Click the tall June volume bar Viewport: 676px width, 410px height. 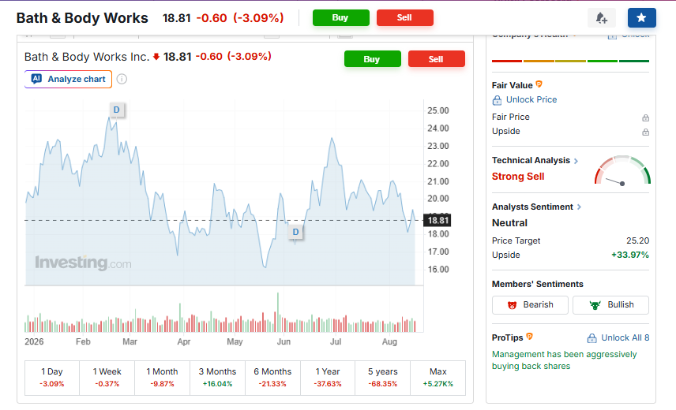tap(278, 312)
